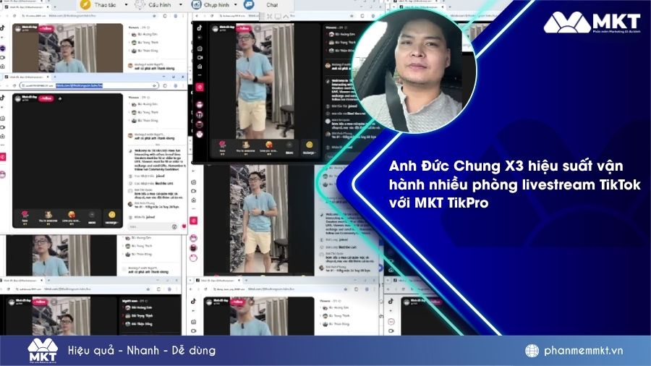Open More gifts in middle-left window
Screen dimensions: 651x366
click(92, 216)
